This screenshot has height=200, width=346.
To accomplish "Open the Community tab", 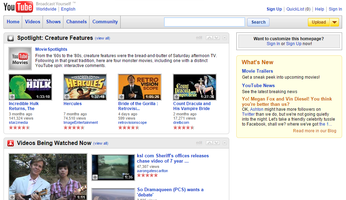I will pos(105,22).
